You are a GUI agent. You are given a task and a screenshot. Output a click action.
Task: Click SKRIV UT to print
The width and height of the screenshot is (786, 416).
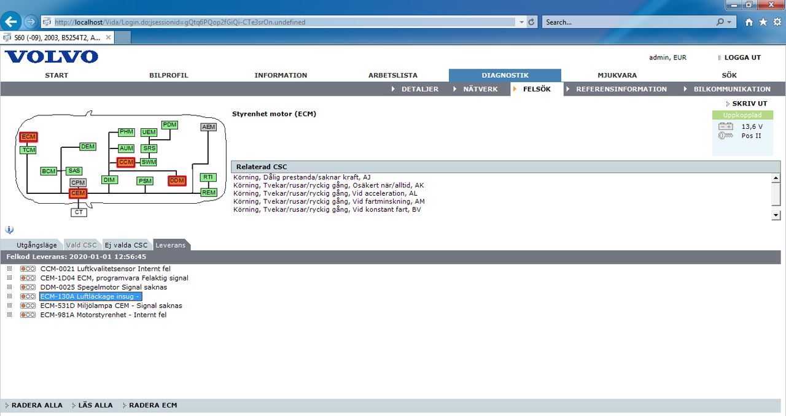tap(749, 104)
